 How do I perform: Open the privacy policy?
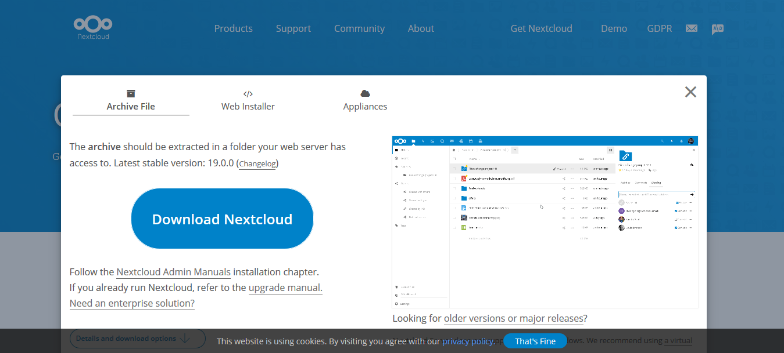click(468, 341)
